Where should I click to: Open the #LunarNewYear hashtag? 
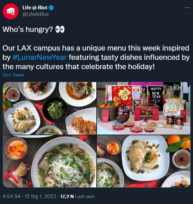(x=40, y=57)
